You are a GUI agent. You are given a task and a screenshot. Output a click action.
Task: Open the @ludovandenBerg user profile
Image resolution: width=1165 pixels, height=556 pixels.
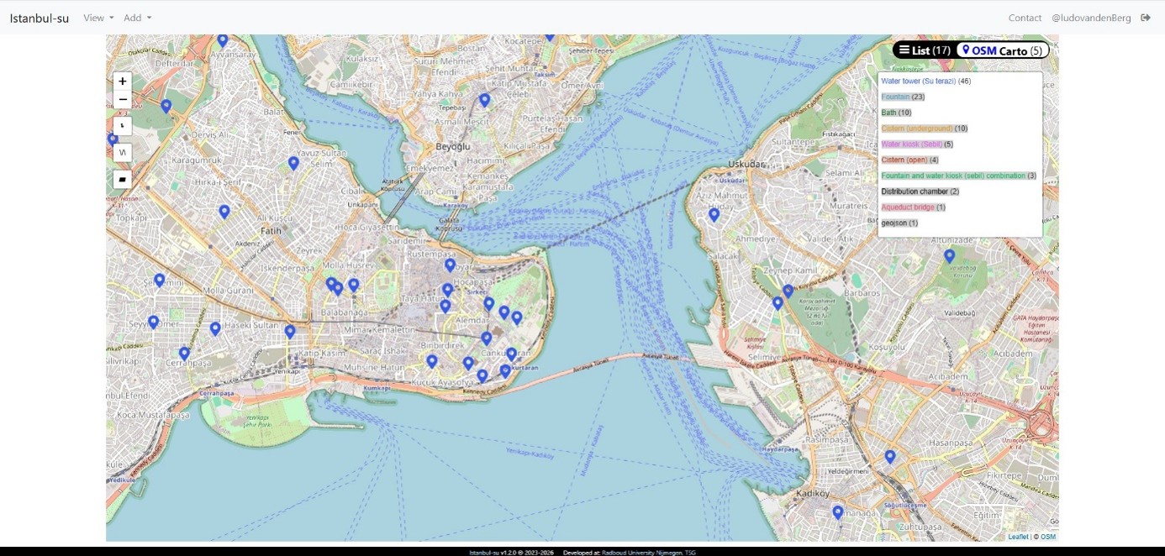tap(1091, 18)
